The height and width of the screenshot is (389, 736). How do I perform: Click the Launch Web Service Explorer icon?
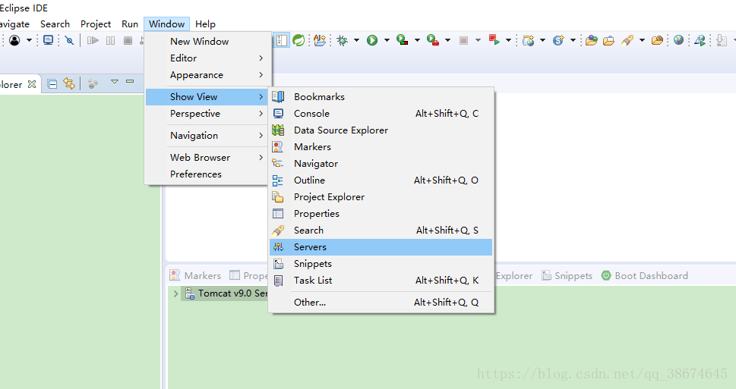point(700,40)
